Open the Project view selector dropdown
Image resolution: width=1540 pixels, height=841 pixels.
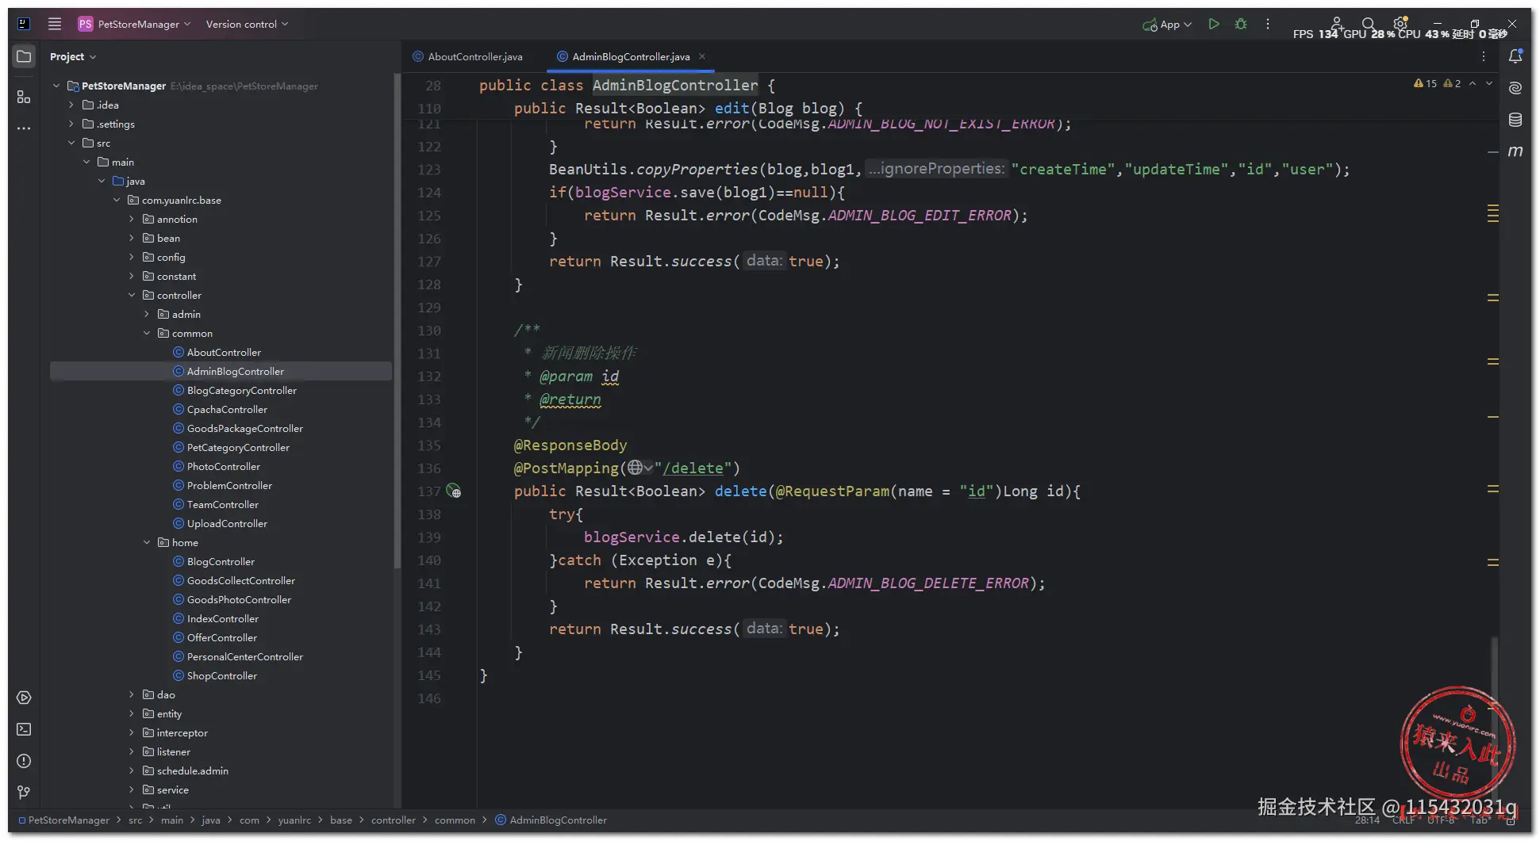73,56
